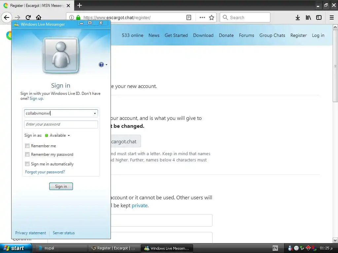Open the News menu on Escargot site
Screen dimensions: 338x253
click(154, 35)
